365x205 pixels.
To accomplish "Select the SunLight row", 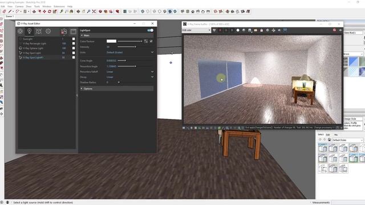I will [x=47, y=39].
